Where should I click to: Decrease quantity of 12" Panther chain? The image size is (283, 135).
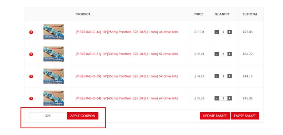point(217,54)
